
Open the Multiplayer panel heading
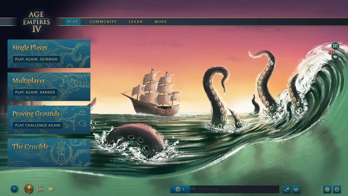coord(29,81)
